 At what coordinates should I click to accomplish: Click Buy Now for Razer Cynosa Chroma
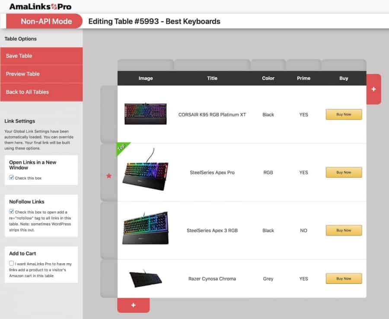tap(344, 279)
